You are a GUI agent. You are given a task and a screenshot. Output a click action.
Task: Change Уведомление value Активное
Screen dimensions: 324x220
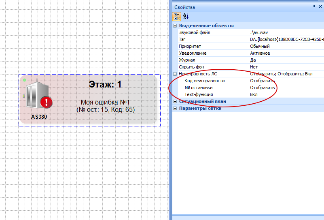[286, 53]
